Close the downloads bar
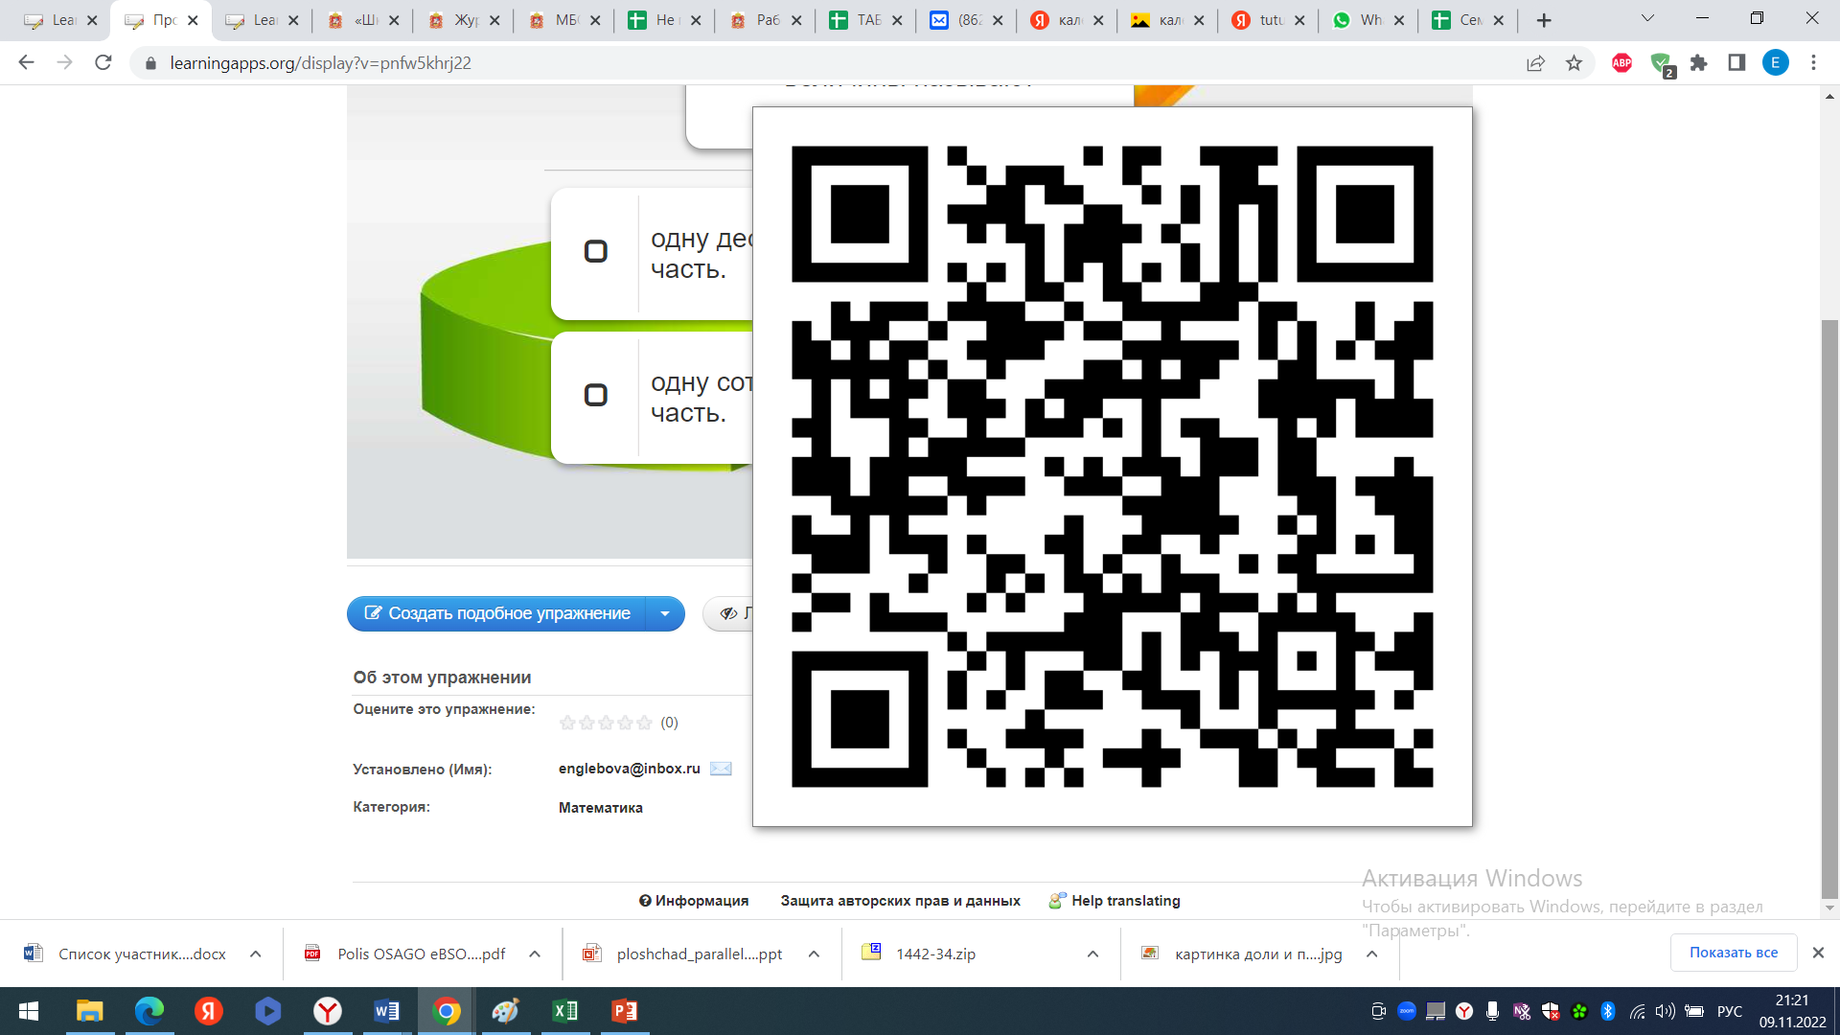 click(1818, 953)
